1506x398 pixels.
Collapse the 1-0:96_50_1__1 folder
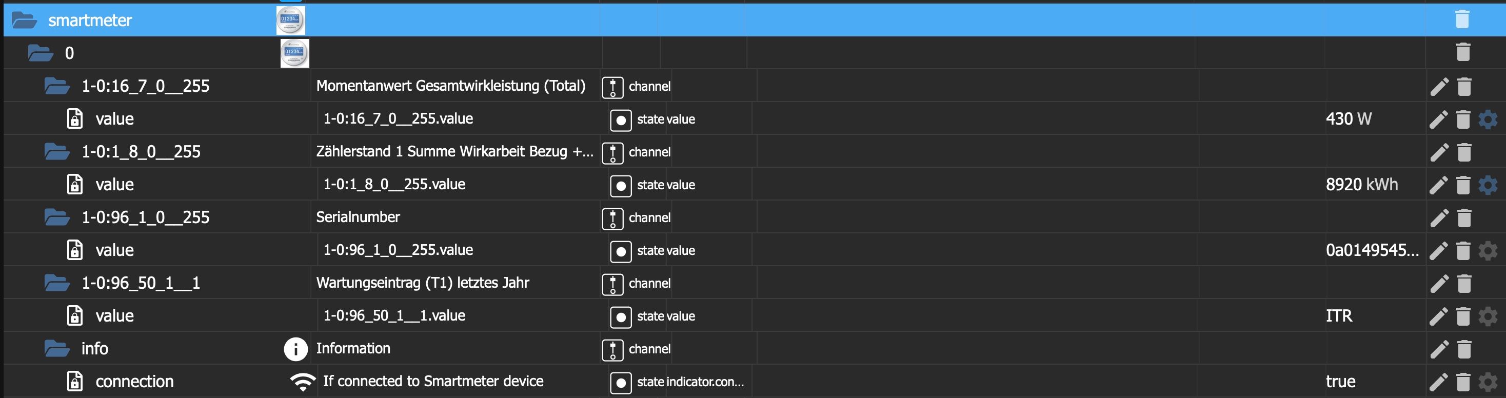click(57, 284)
